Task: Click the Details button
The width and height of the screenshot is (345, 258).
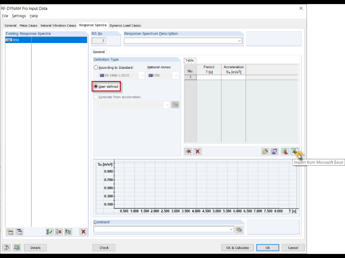Action: coord(35,248)
